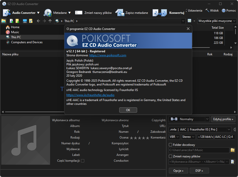The image size is (238, 177).
Task: Sort by the Nazwa pliku column header
Action: 10,54
